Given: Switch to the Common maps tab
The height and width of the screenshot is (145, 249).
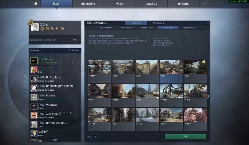Looking at the screenshot, I should (x=136, y=23).
